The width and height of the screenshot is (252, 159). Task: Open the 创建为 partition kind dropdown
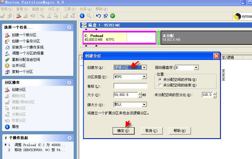pyautogui.click(x=144, y=67)
